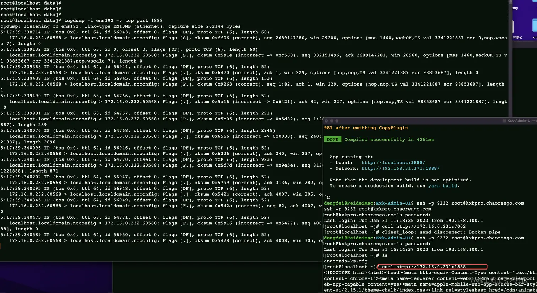Minimize the Kxk-Admin-UI terminal window
Image resolution: width=537 pixels, height=293 pixels.
[x=332, y=121]
